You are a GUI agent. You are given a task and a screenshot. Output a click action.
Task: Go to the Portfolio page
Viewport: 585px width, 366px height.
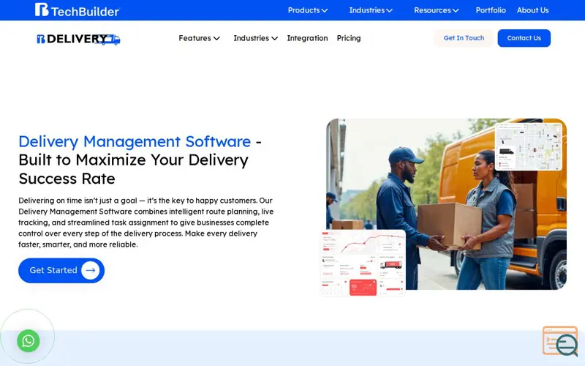(x=491, y=10)
